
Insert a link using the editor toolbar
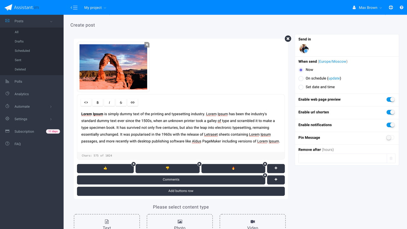pos(133,102)
